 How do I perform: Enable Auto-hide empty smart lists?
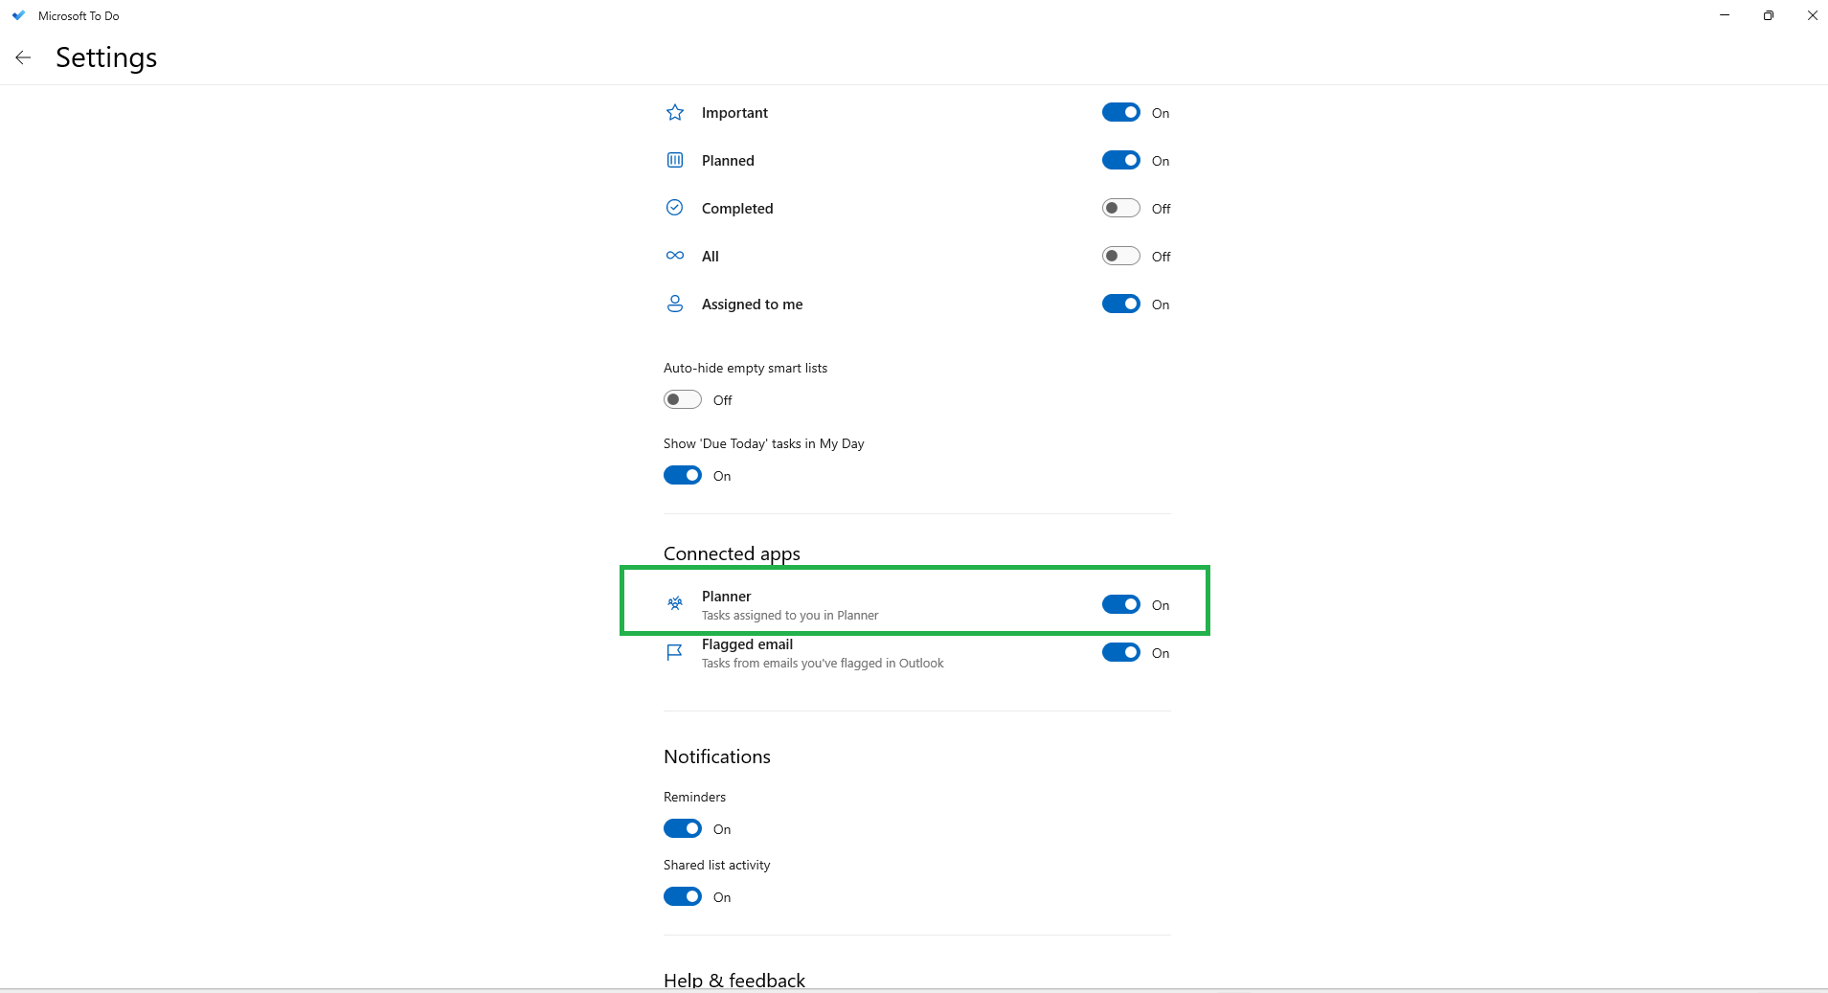[683, 399]
